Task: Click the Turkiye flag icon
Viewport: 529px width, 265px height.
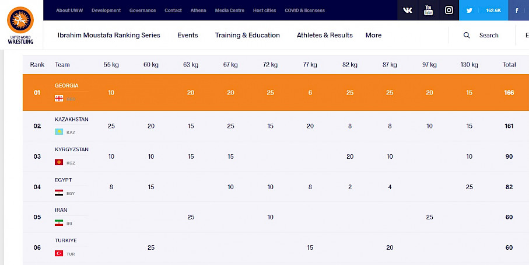Action: click(x=59, y=254)
